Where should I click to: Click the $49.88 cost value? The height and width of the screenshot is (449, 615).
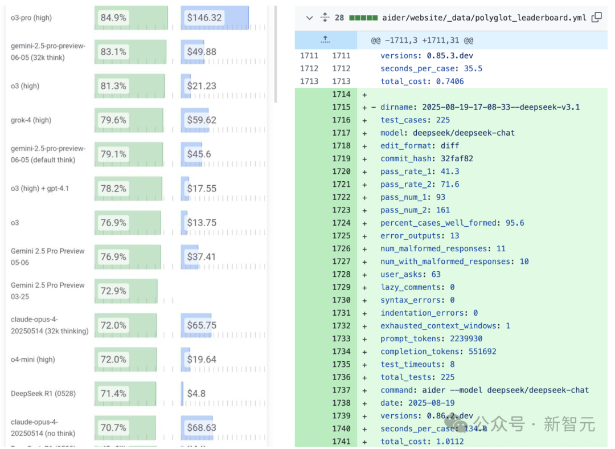pos(202,52)
